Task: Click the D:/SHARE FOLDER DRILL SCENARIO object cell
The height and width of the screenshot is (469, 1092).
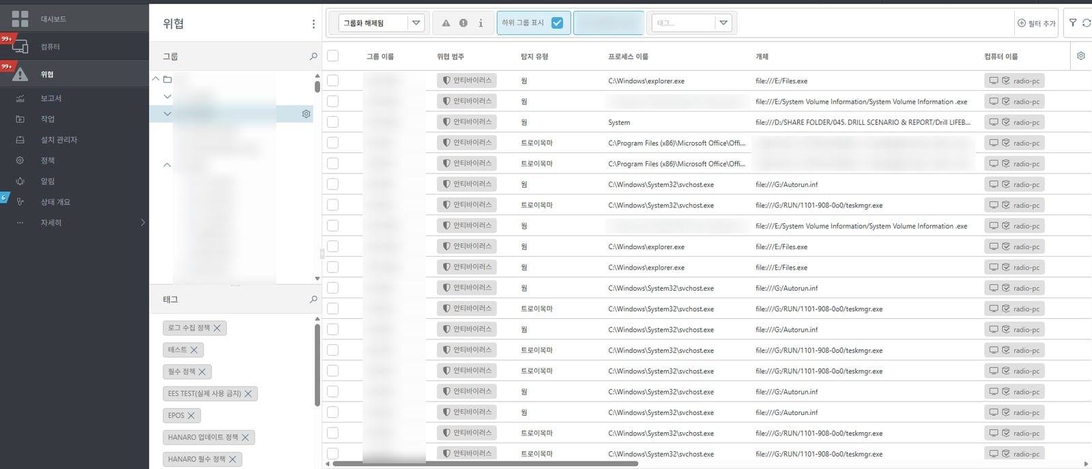Action: coord(863,122)
